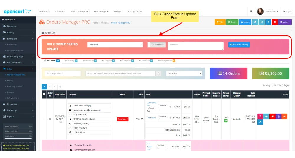295x158 pixels.
Task: Go to next page arrow in pagination
Action: pos(55,87)
